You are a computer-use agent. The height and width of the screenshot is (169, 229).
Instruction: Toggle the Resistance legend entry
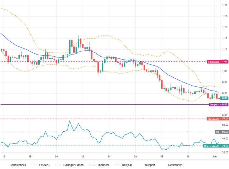[x=175, y=165]
